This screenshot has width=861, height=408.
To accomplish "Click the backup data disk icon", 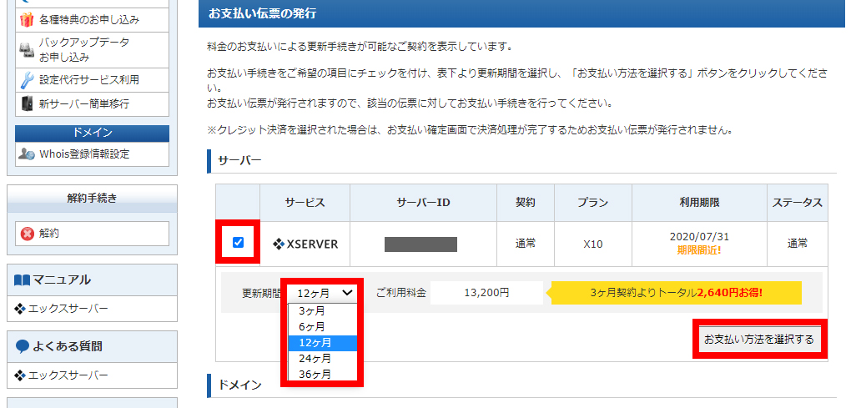I will tap(27, 50).
